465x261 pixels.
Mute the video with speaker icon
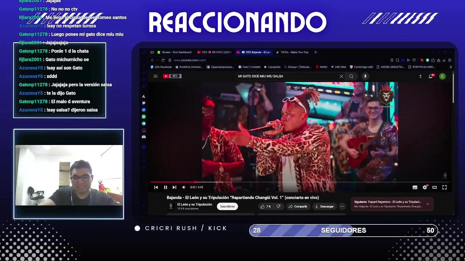pyautogui.click(x=183, y=187)
